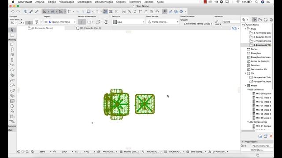Open the Documentação menu
The image size is (282, 158).
coord(104,2)
